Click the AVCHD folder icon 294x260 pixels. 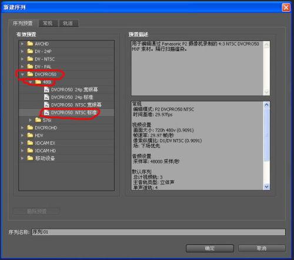point(30,44)
